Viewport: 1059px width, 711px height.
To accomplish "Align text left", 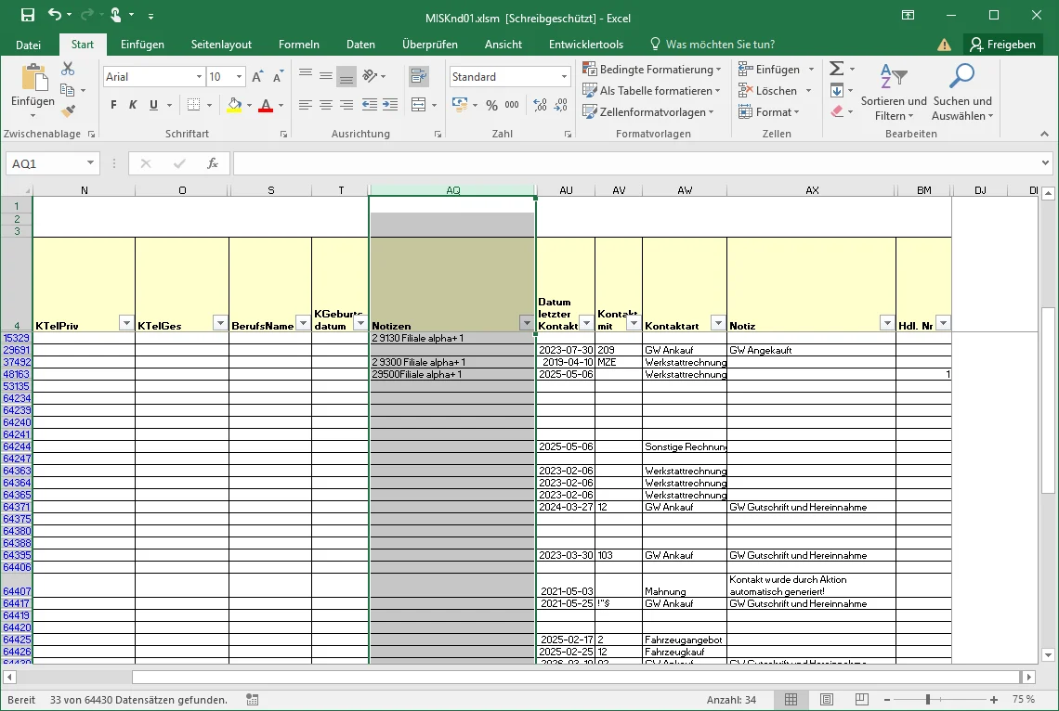I will (306, 105).
